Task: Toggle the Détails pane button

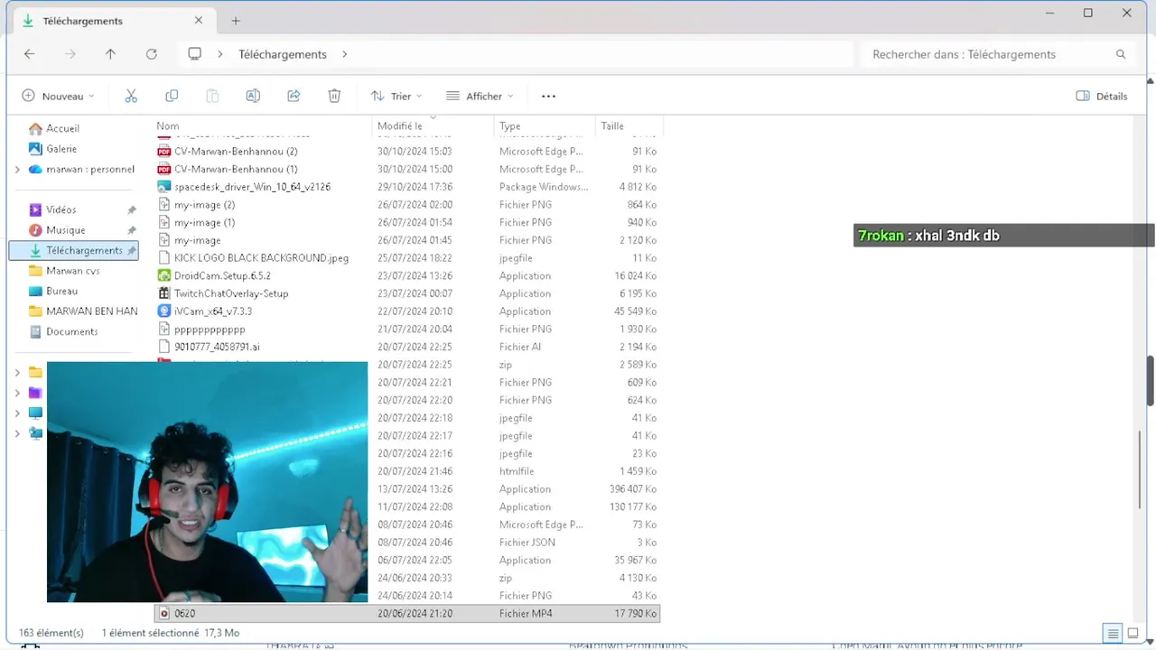Action: point(1102,96)
